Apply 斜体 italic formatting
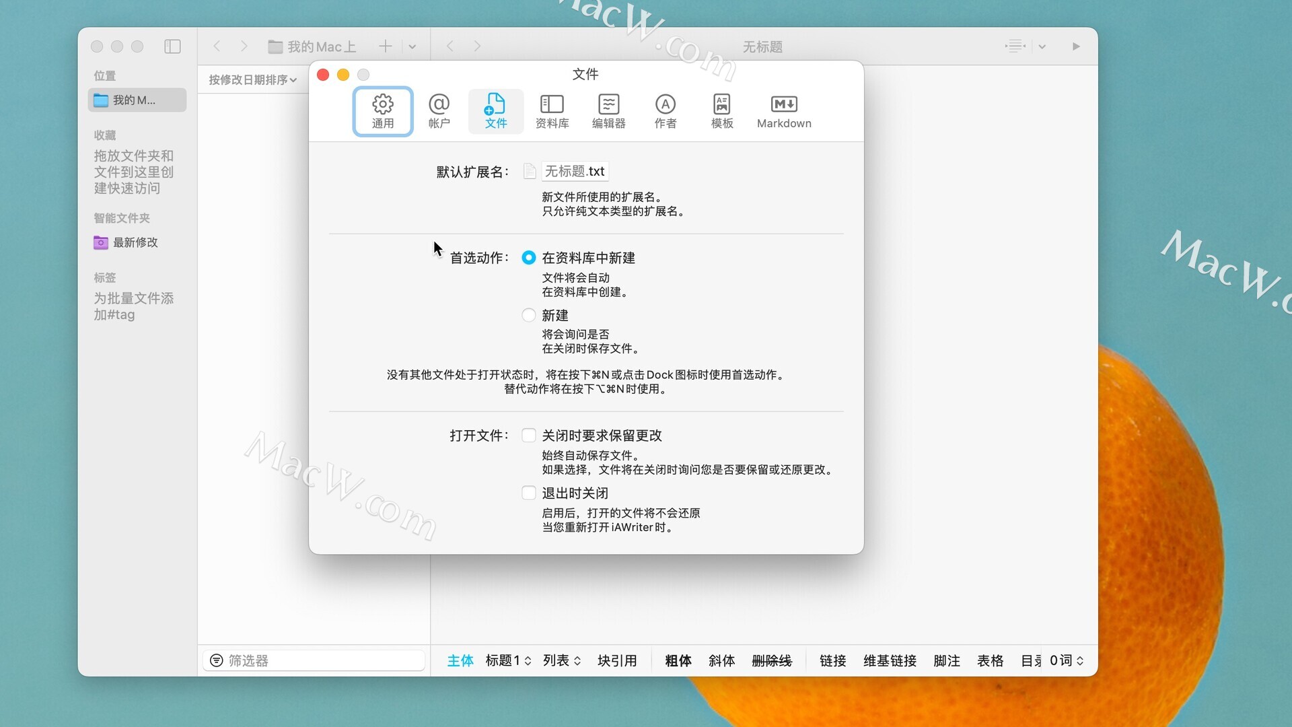 (722, 660)
